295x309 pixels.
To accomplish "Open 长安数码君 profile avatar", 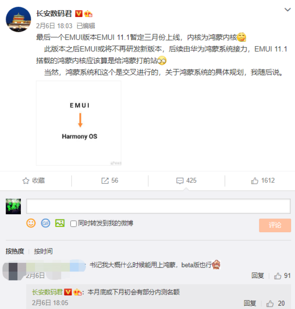I will pyautogui.click(x=18, y=19).
